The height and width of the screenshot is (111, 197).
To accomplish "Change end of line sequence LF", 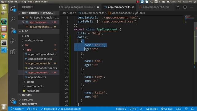I will tap(141, 109).
